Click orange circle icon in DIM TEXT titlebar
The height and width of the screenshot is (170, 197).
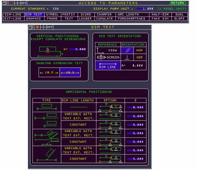pos(37,27)
